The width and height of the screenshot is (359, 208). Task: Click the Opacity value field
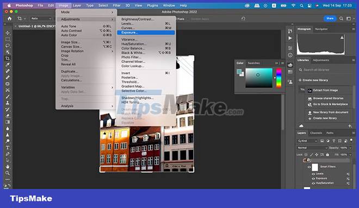coord(343,148)
